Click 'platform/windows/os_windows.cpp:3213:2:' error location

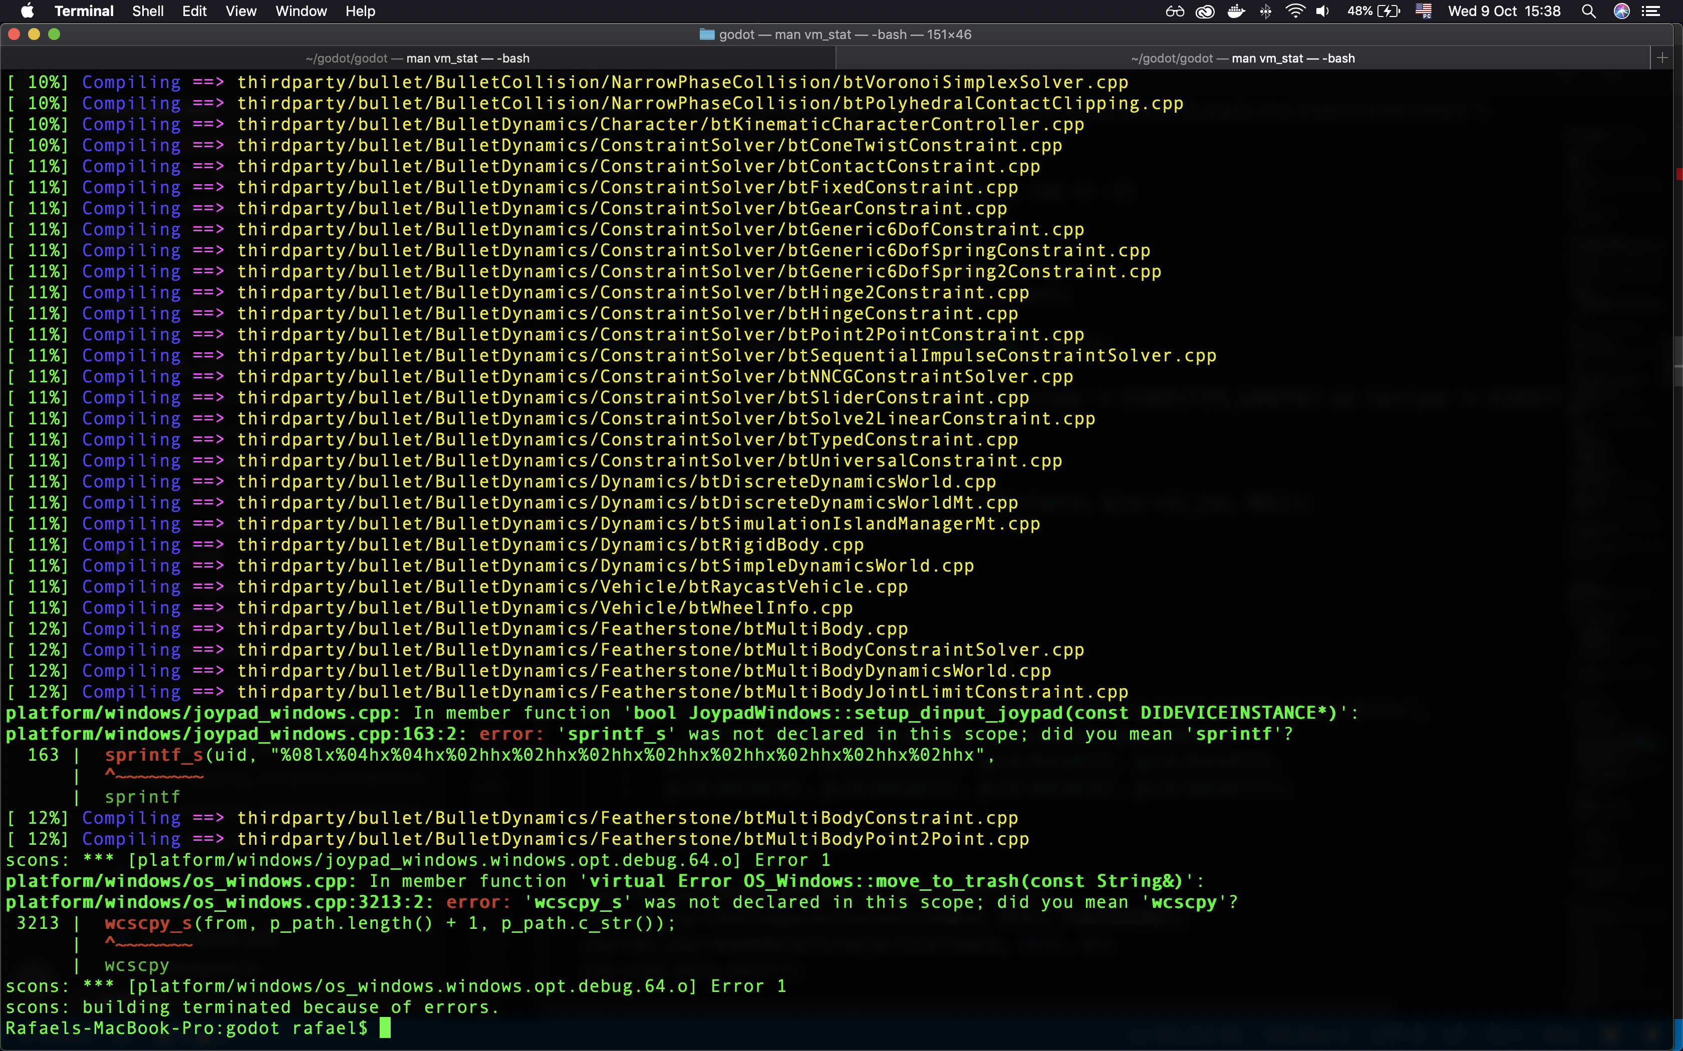(220, 902)
